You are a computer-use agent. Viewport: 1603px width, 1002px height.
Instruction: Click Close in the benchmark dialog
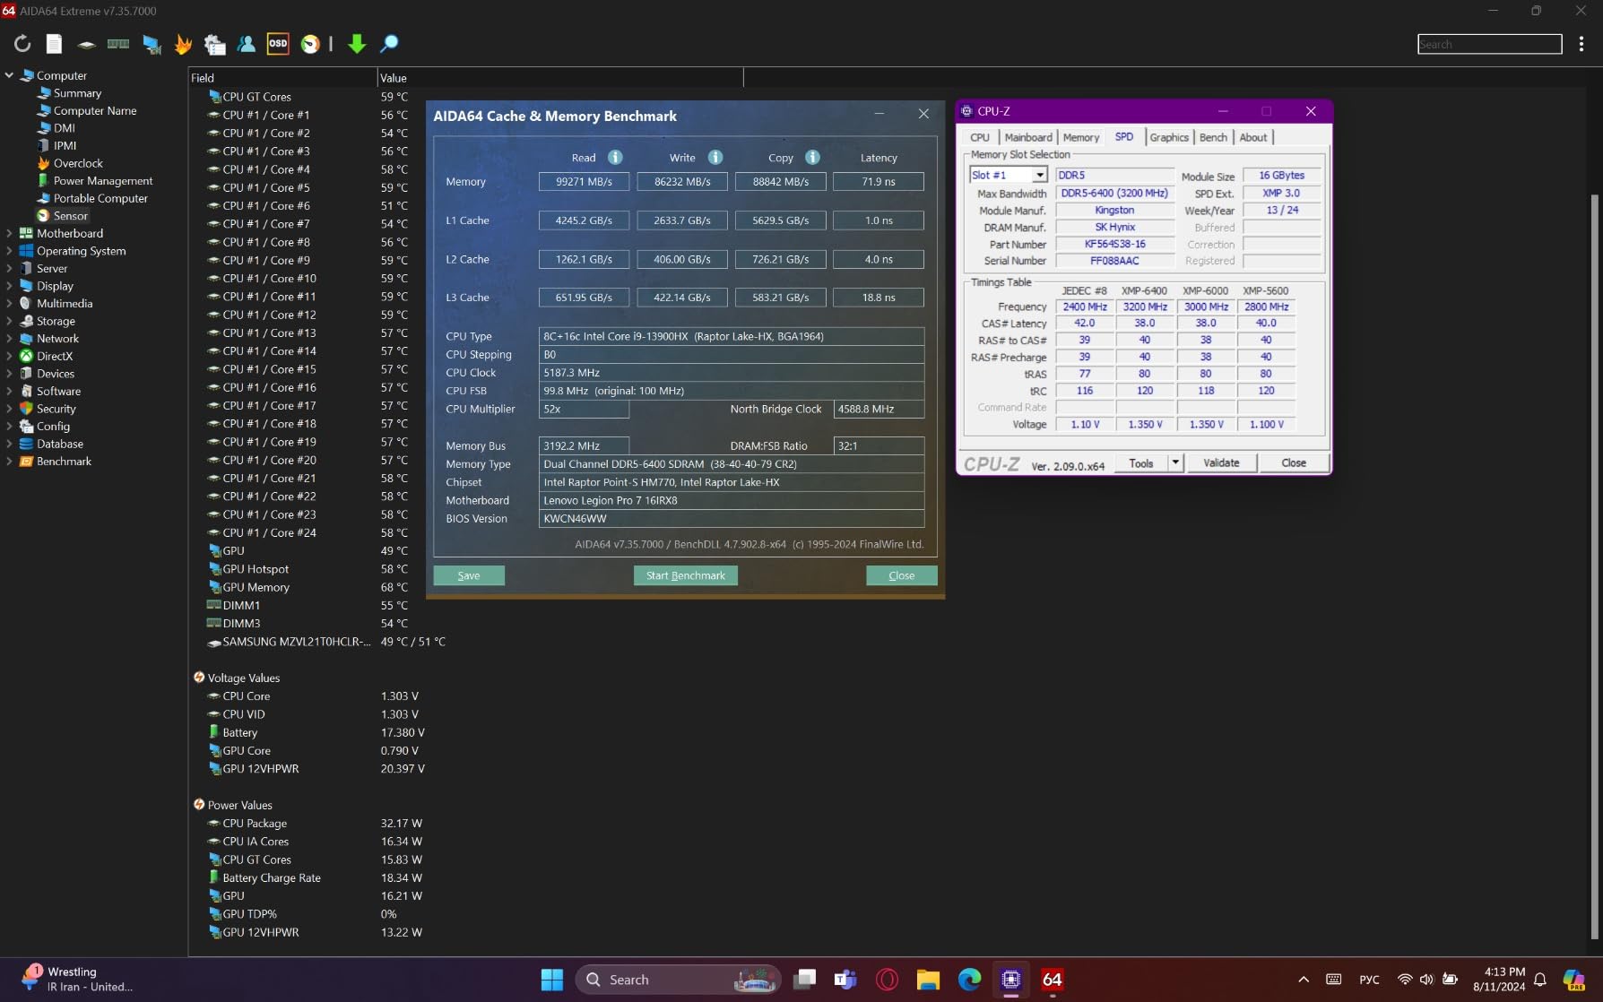902,575
